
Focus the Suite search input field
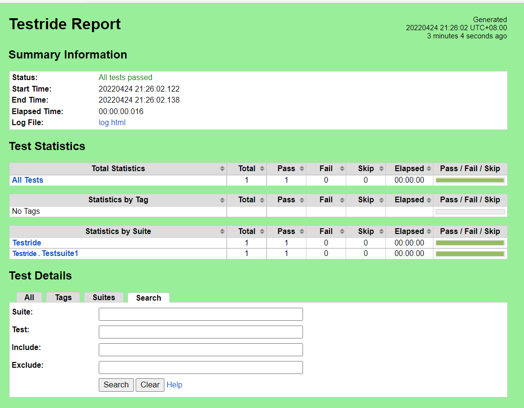[201, 315]
